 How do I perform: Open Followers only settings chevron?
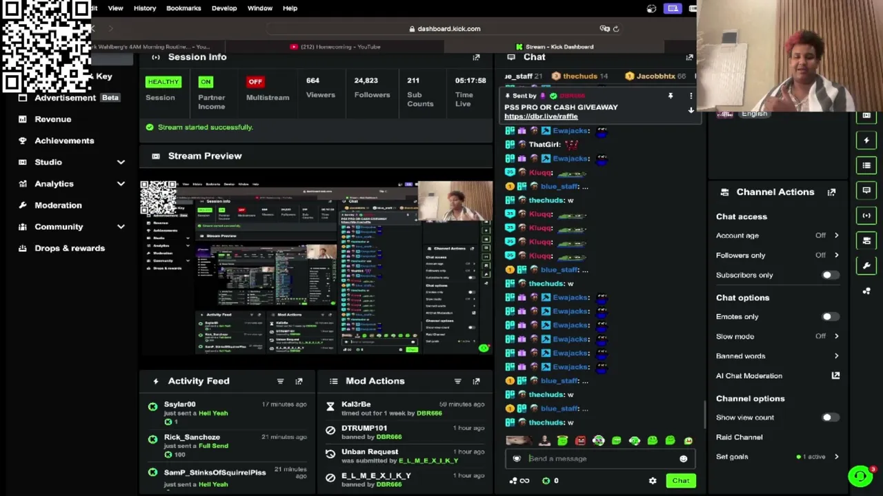point(836,256)
